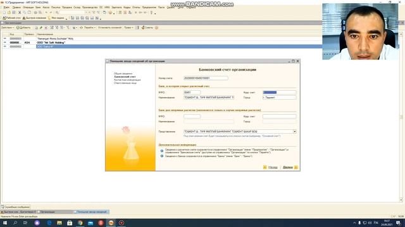Click the Советы button
Image resolution: width=405 pixels, height=227 pixels.
147,28
